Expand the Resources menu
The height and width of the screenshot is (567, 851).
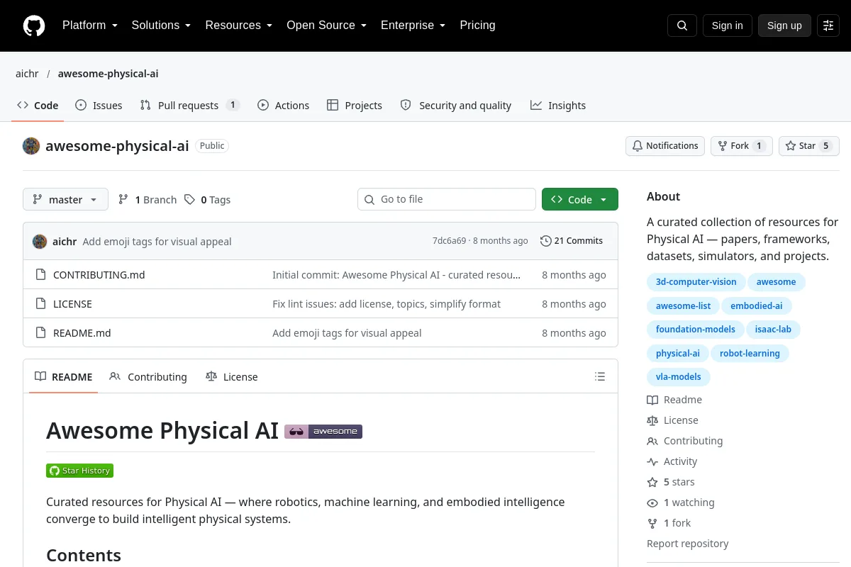coord(239,26)
